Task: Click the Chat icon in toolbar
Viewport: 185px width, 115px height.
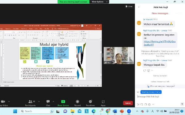Action: [x=48, y=103]
